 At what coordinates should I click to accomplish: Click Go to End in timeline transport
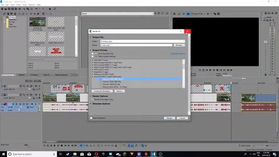click(69, 146)
